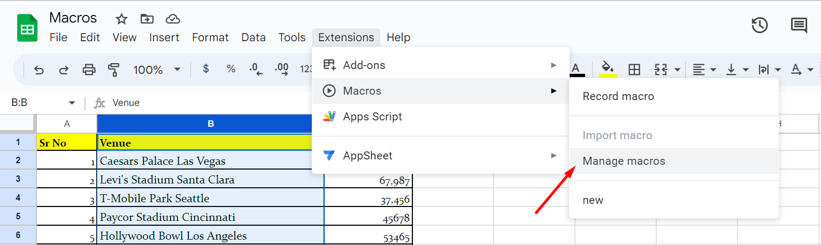821x245 pixels.
Task: Select row 3 header
Action: (18, 179)
